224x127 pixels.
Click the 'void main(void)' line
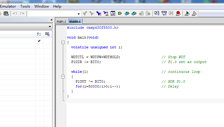coord(83,37)
